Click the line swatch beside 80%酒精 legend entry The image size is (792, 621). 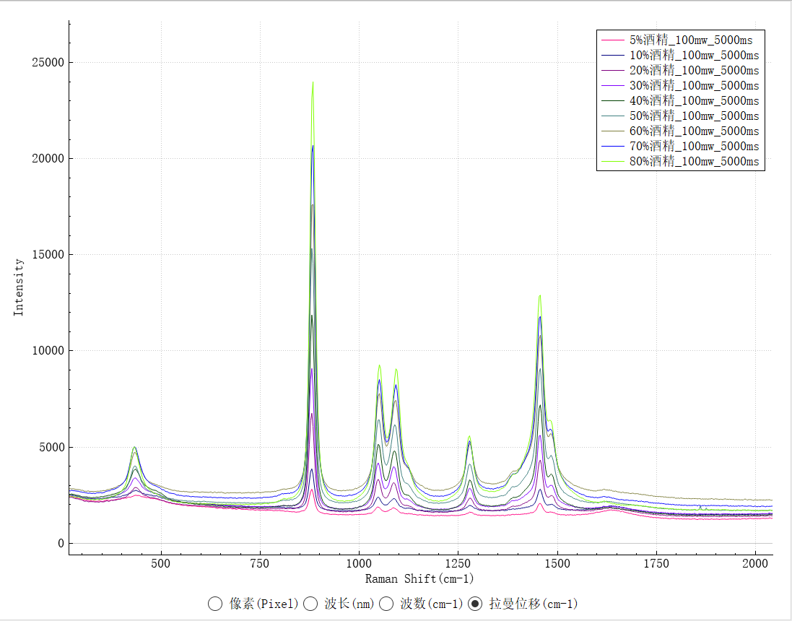pos(612,161)
